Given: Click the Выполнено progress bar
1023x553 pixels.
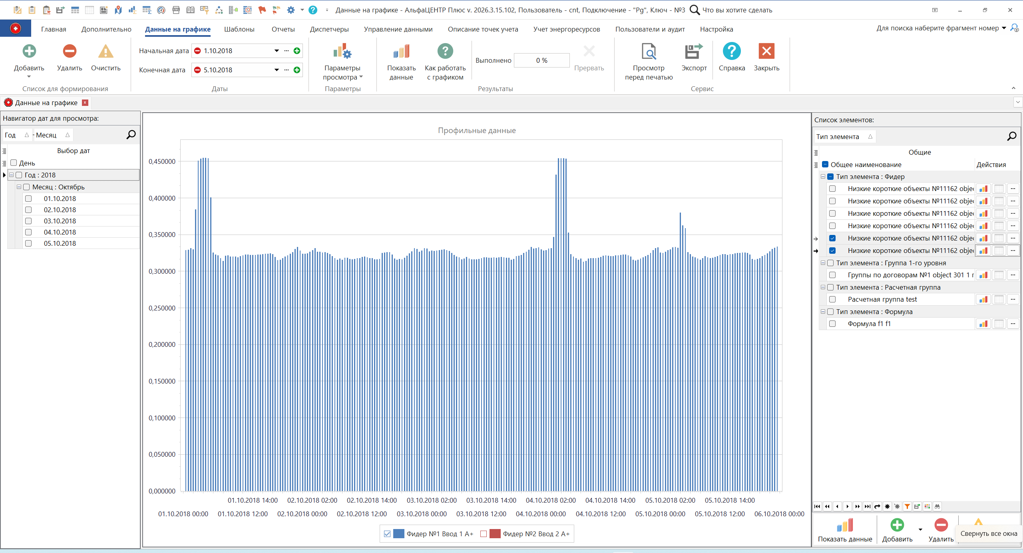Looking at the screenshot, I should [x=541, y=60].
